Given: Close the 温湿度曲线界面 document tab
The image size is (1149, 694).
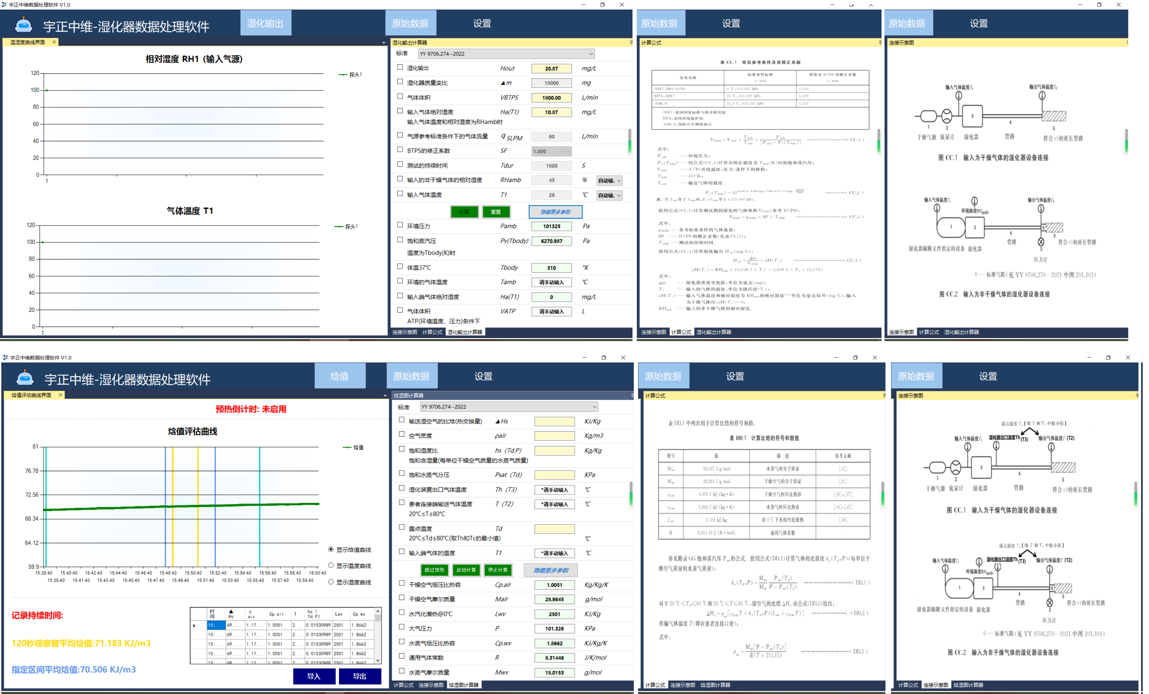Looking at the screenshot, I should pos(54,42).
